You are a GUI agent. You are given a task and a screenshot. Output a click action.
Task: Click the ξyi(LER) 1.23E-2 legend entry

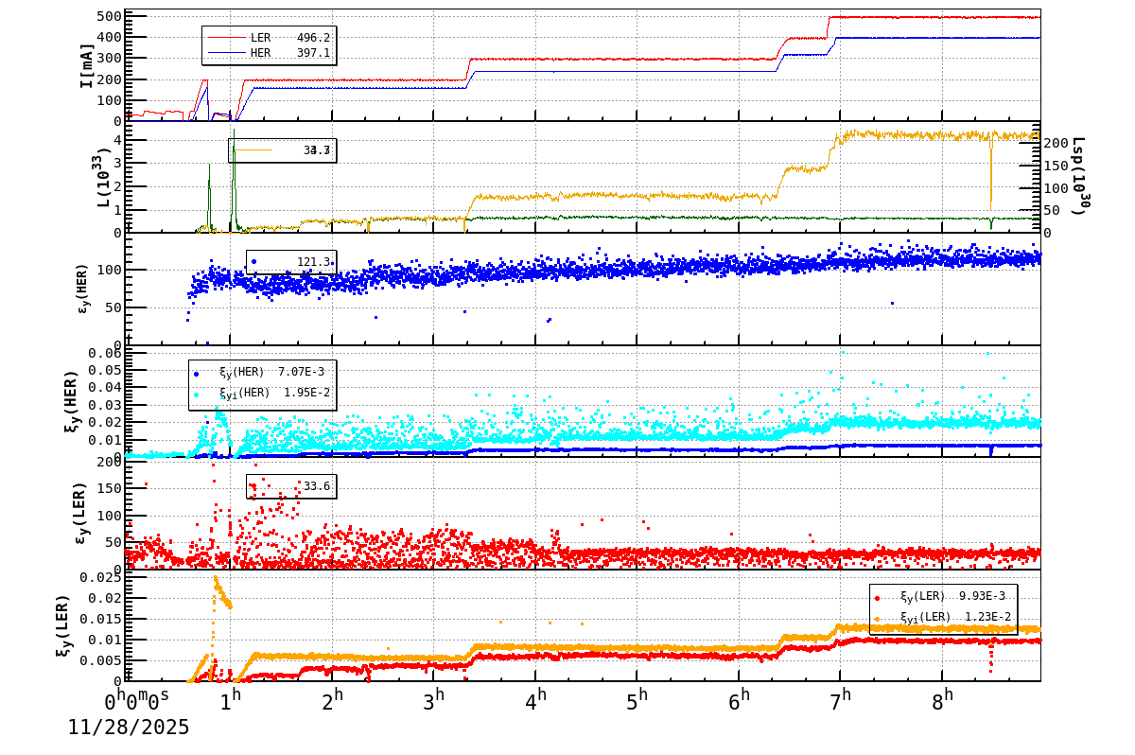coord(944,617)
